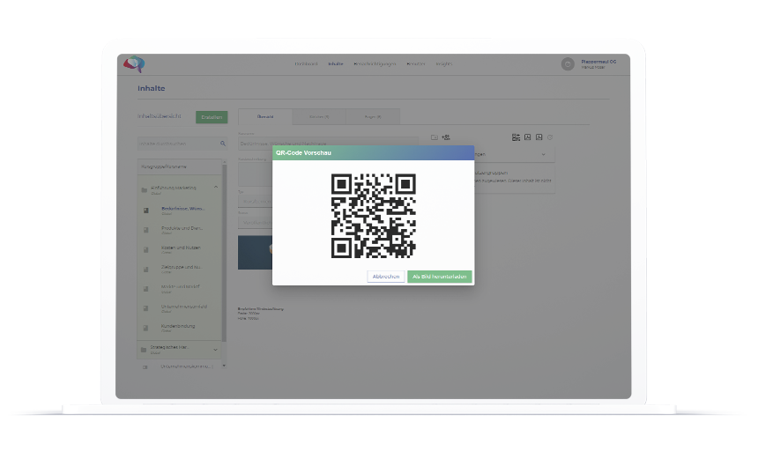The width and height of the screenshot is (758, 466).
Task: Open the Benachrichtigungen menu item
Action: point(375,63)
